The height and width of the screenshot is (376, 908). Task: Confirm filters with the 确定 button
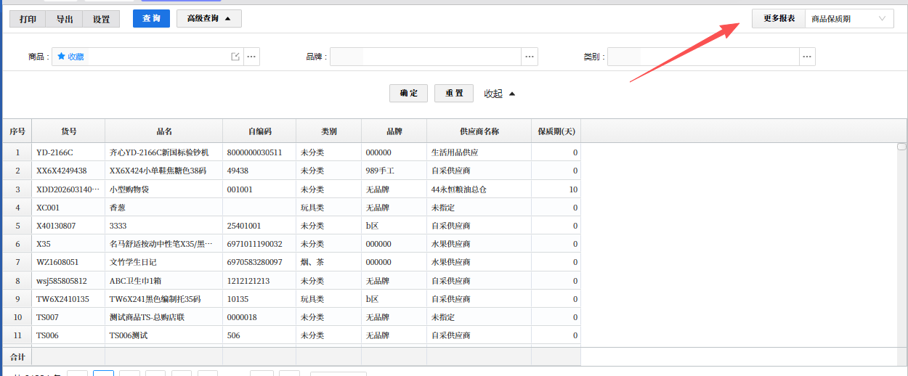tap(409, 93)
